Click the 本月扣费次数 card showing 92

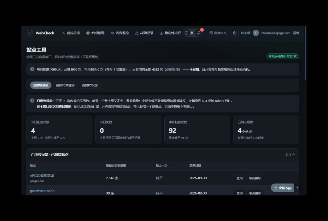(197, 130)
